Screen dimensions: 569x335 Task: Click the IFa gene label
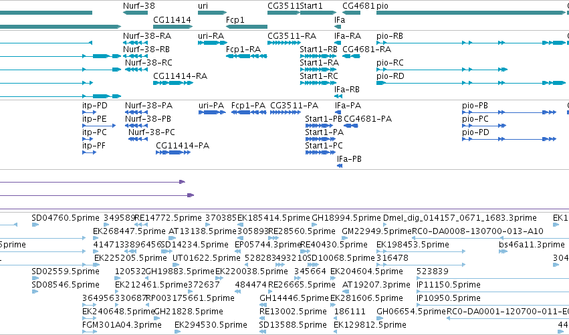point(340,19)
